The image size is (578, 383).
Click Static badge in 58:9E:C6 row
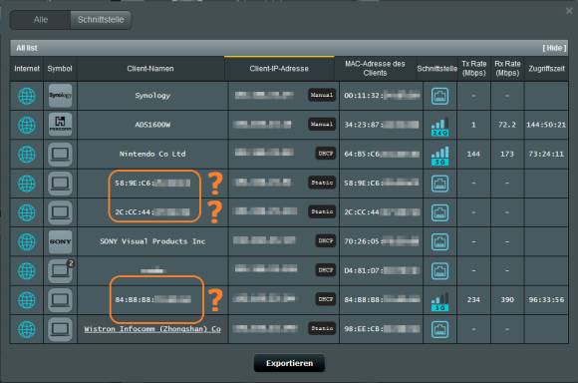322,183
